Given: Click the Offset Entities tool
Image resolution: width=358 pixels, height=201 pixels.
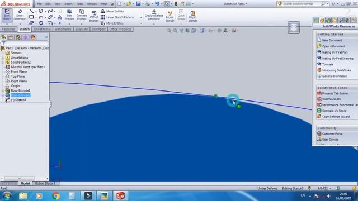Looking at the screenshot, I should (94, 16).
